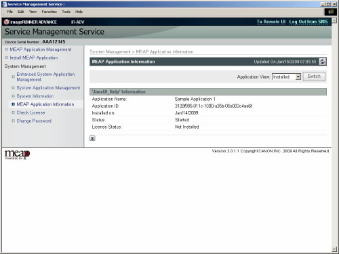Open the Edit menu

point(21,12)
